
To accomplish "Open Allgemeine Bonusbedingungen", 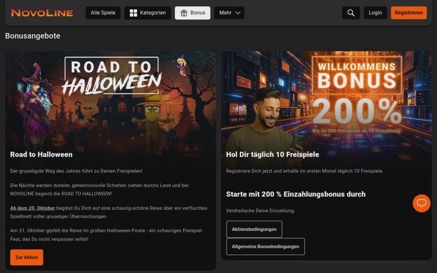I will 265,247.
